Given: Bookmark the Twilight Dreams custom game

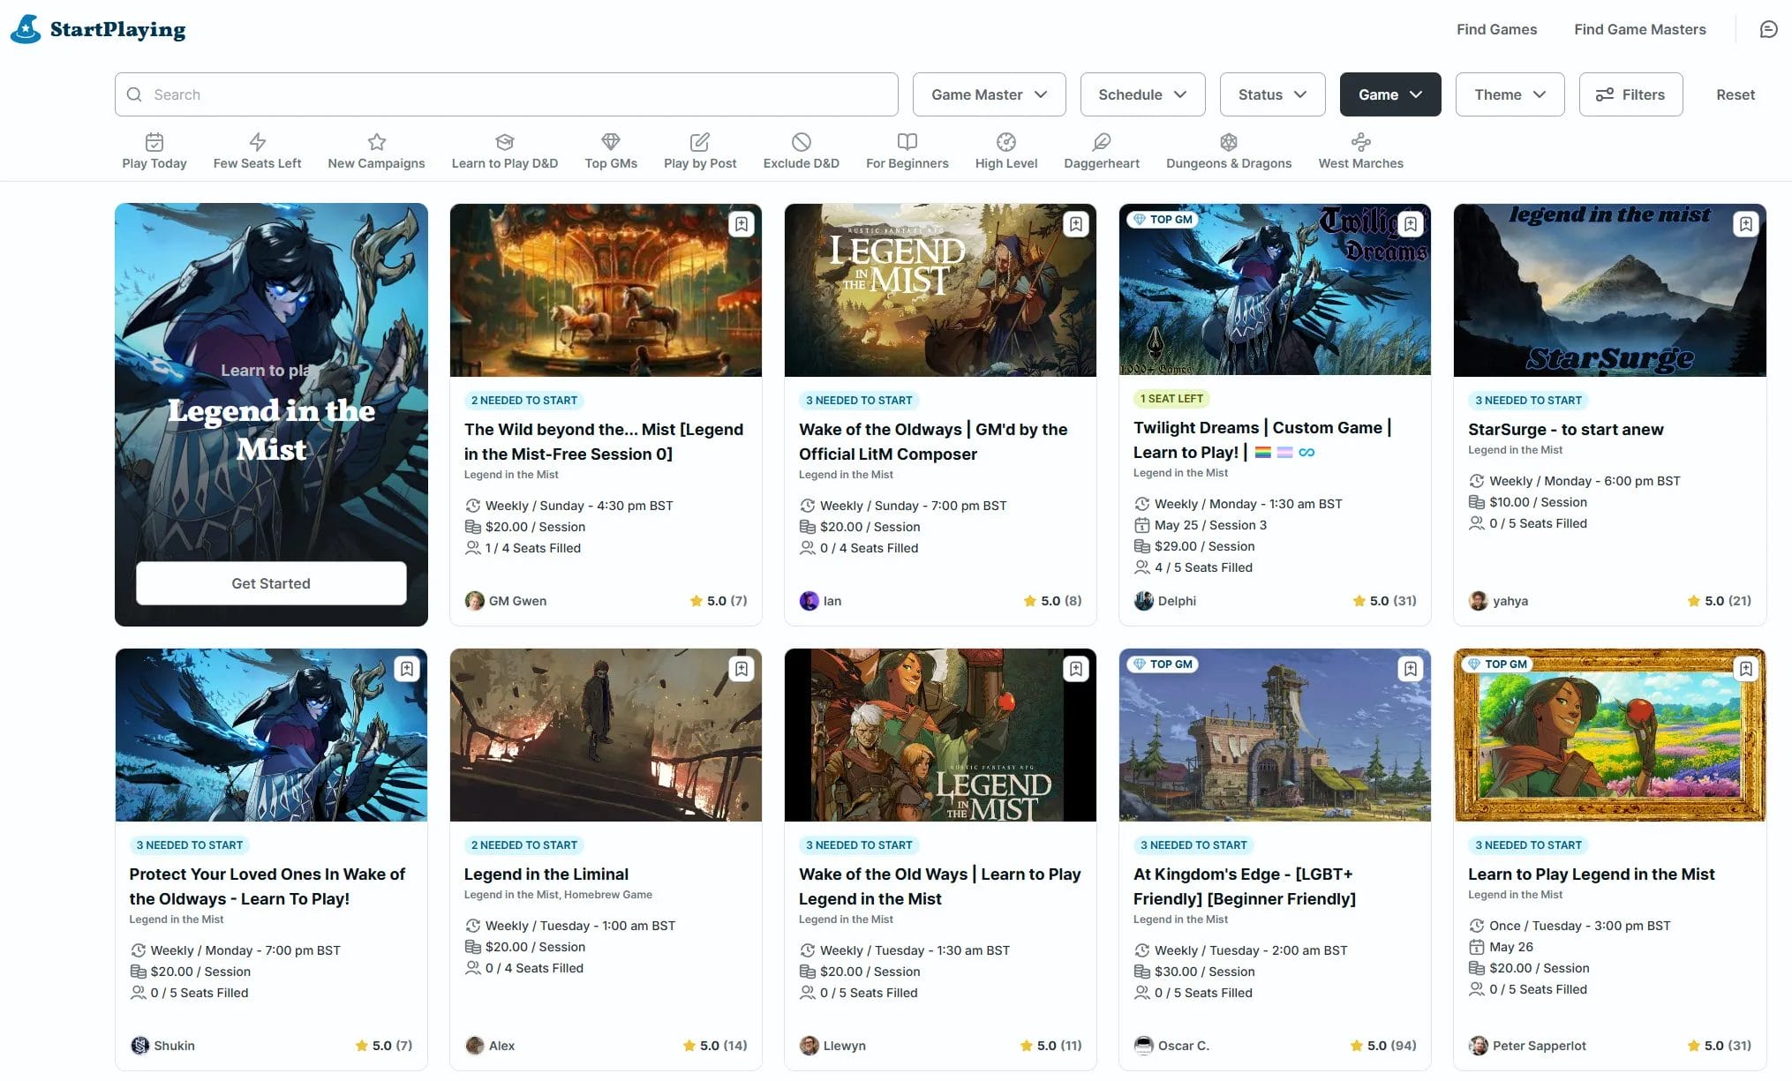Looking at the screenshot, I should [1411, 224].
